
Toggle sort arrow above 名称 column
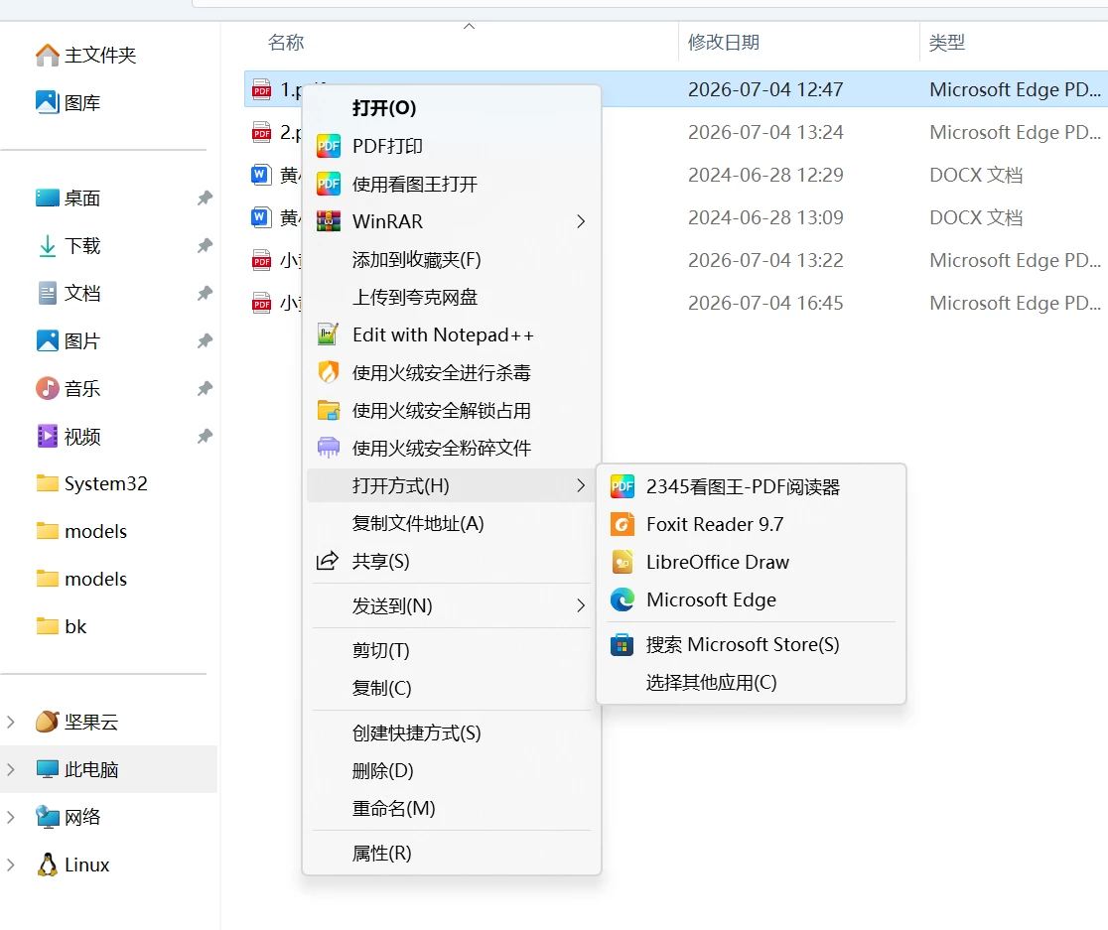click(x=469, y=26)
